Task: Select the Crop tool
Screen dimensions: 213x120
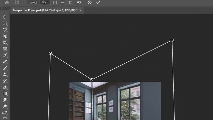Action: (5, 43)
